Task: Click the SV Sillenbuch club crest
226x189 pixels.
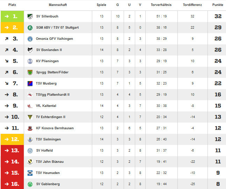Action: click(30, 16)
